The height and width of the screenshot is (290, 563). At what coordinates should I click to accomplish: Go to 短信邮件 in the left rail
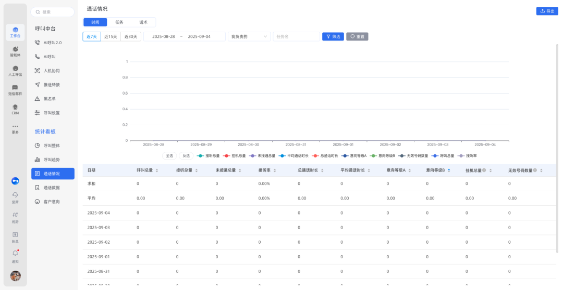click(15, 90)
